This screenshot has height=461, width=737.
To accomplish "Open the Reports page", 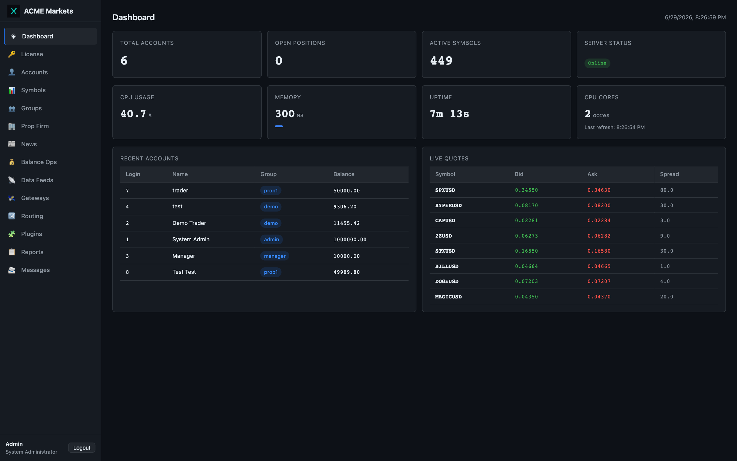I will (x=50, y=252).
